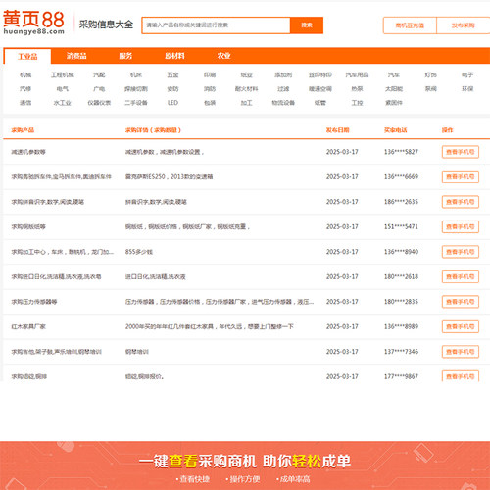This screenshot has height=490, width=490.
Task: Open the 泵阀 category
Action: [430, 89]
